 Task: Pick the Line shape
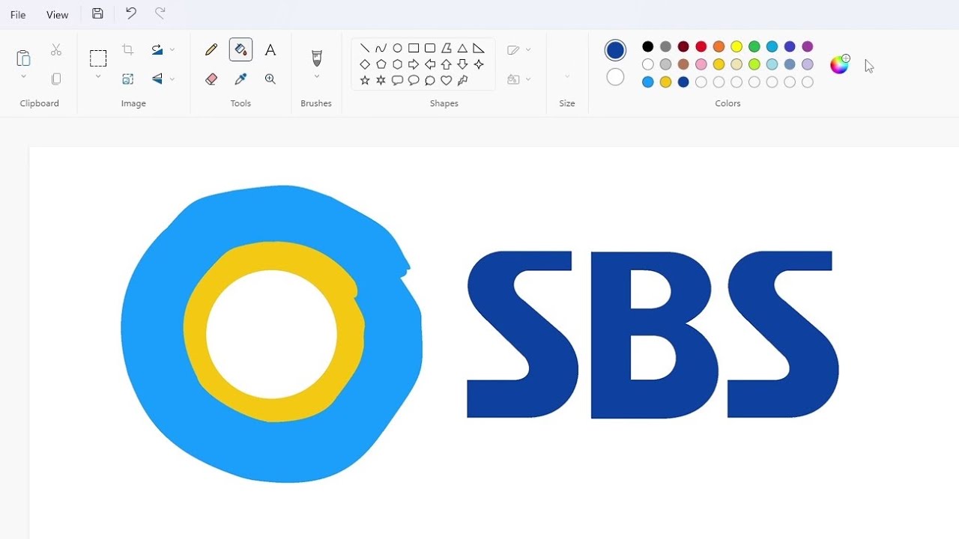tap(365, 48)
